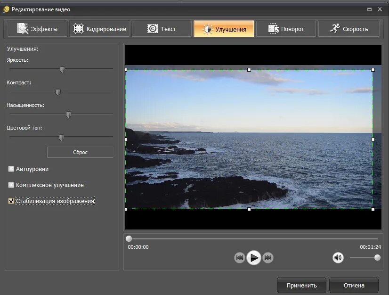The image size is (389, 295).
Task: Click the 00:01:24 duration label
Action: tap(370, 247)
